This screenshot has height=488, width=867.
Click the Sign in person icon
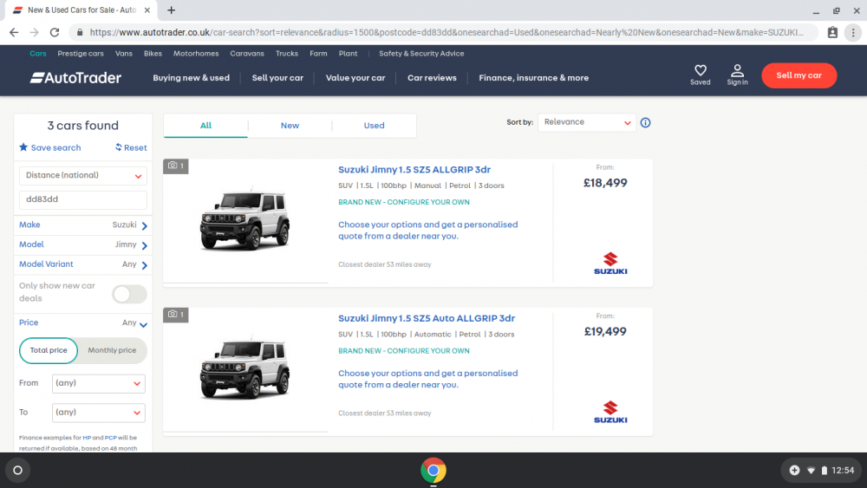(737, 70)
